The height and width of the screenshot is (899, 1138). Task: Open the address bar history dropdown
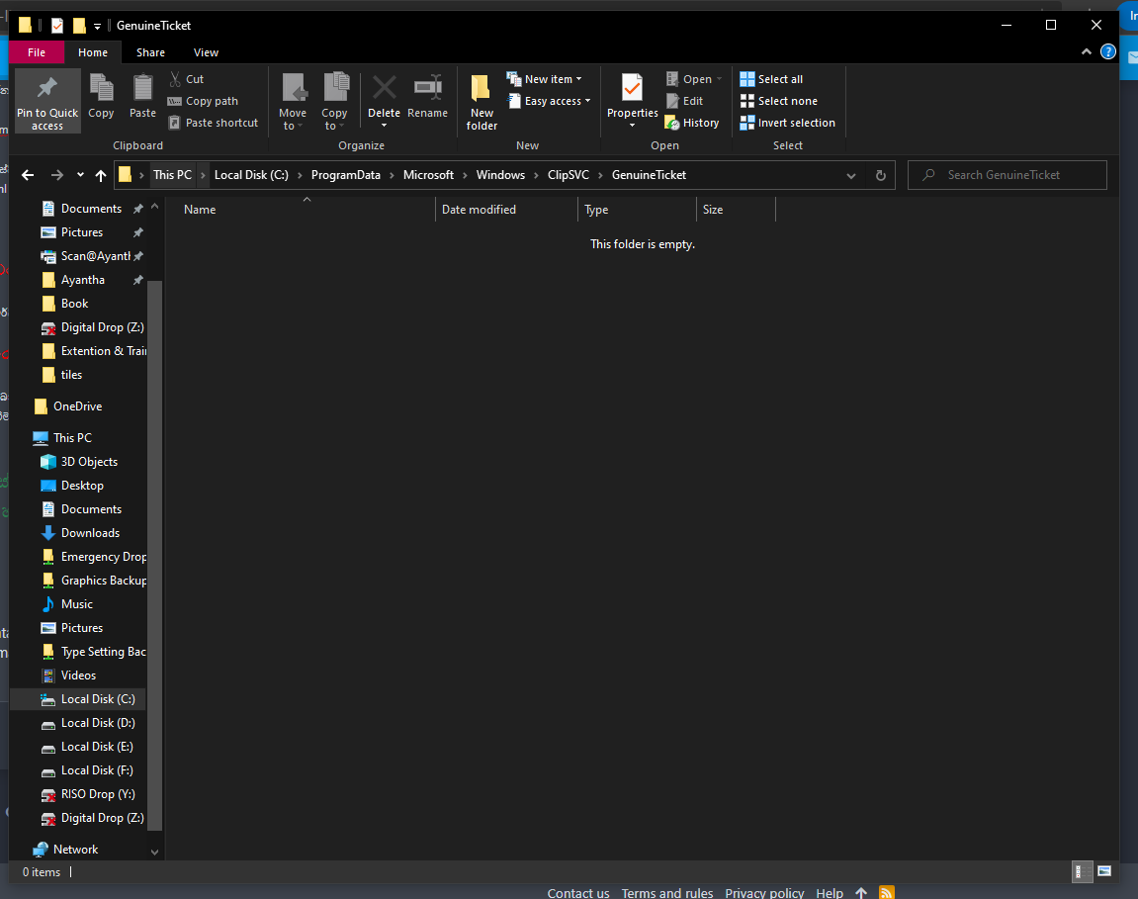(850, 175)
